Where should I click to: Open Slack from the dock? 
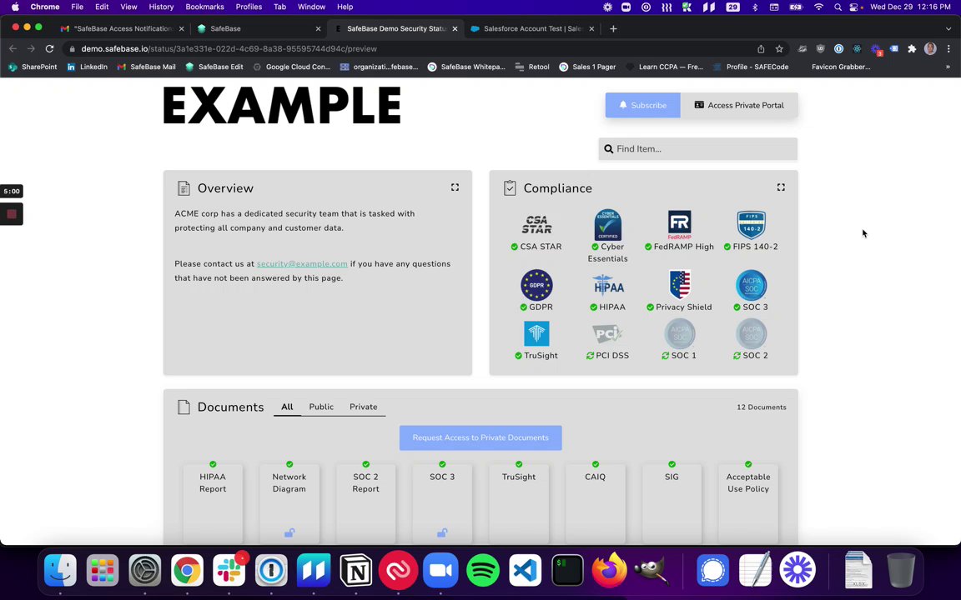click(x=229, y=570)
